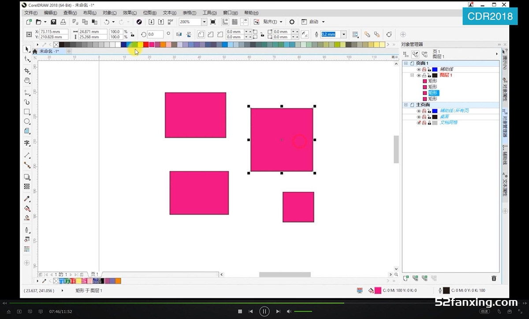Open the 编辑(E) menu
Viewport: 529px width, 319px height.
click(x=51, y=13)
